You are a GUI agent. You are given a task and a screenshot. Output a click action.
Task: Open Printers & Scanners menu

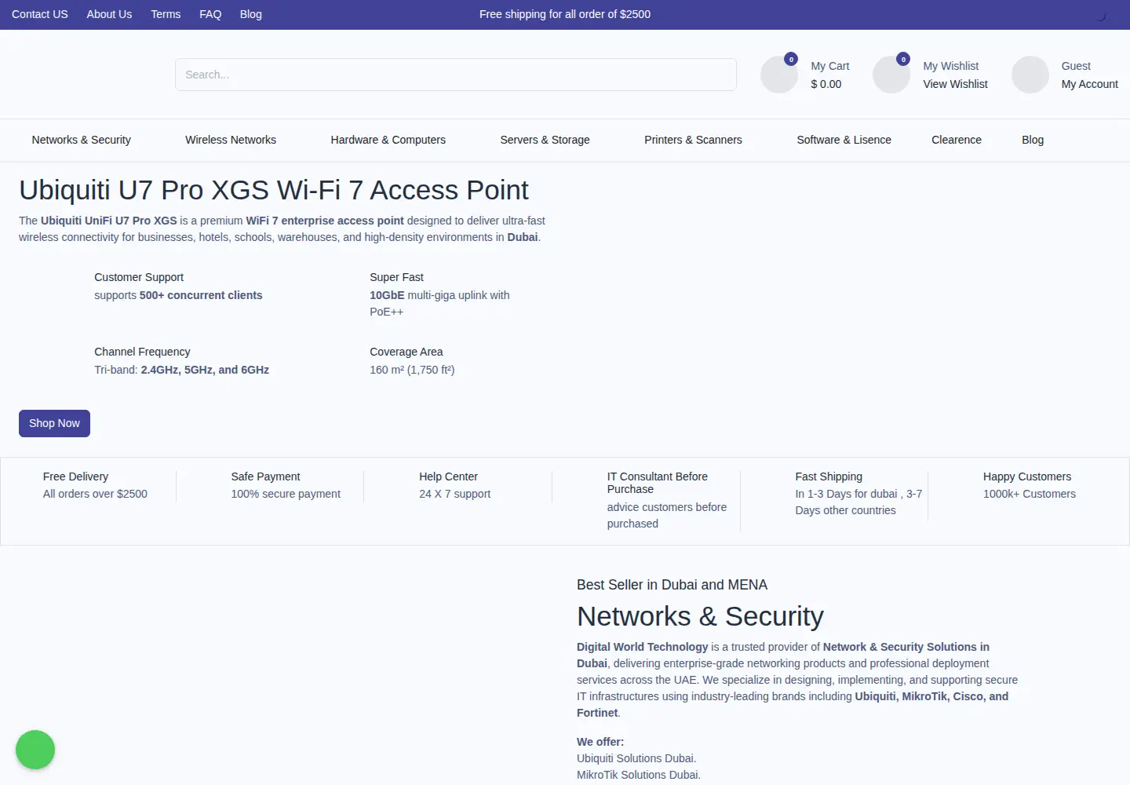(693, 140)
